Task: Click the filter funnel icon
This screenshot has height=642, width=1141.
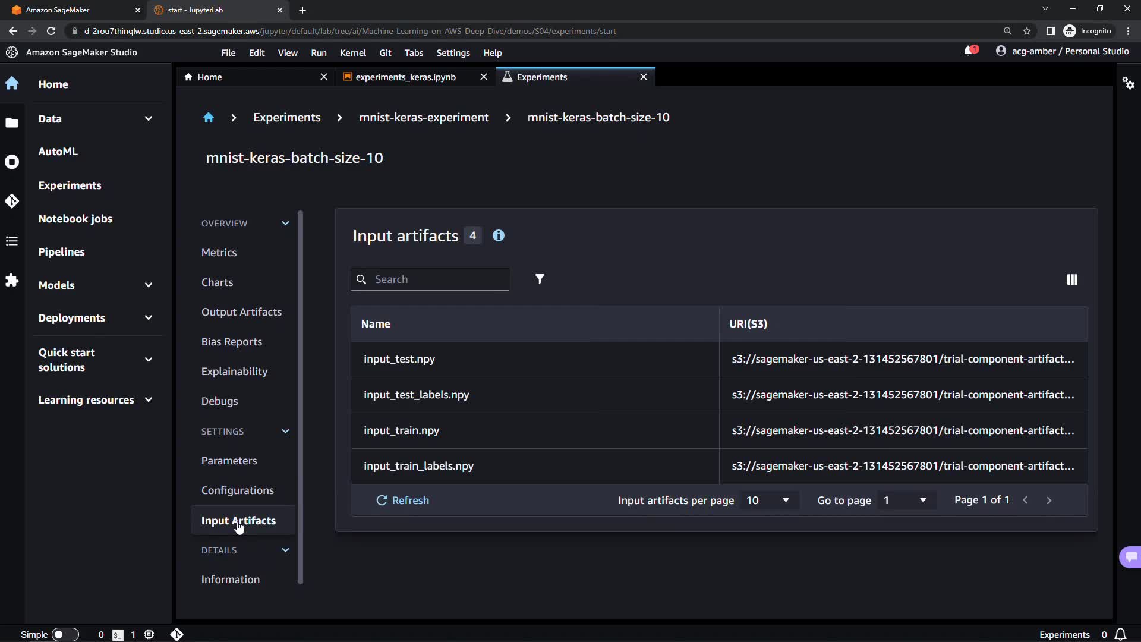Action: (x=540, y=279)
